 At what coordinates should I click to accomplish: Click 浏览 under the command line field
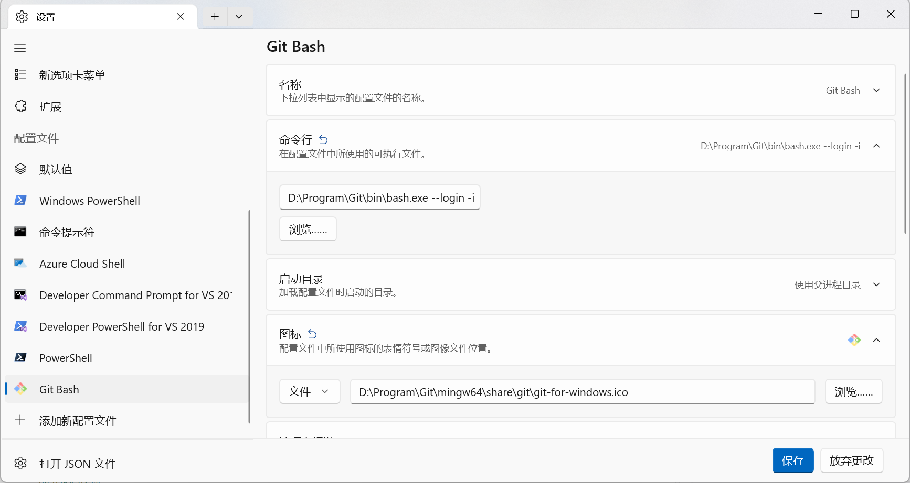[308, 229]
